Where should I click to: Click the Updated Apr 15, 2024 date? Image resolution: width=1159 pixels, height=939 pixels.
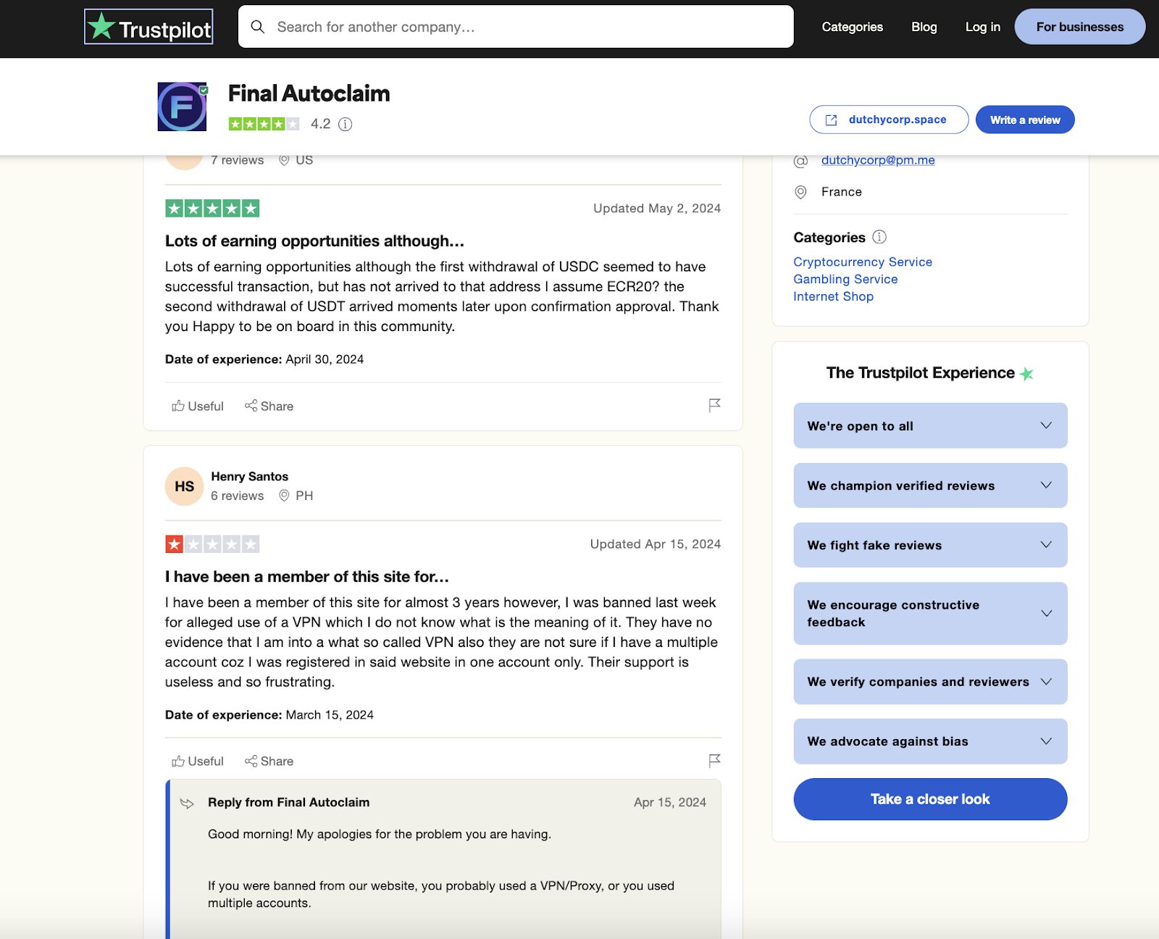coord(656,543)
